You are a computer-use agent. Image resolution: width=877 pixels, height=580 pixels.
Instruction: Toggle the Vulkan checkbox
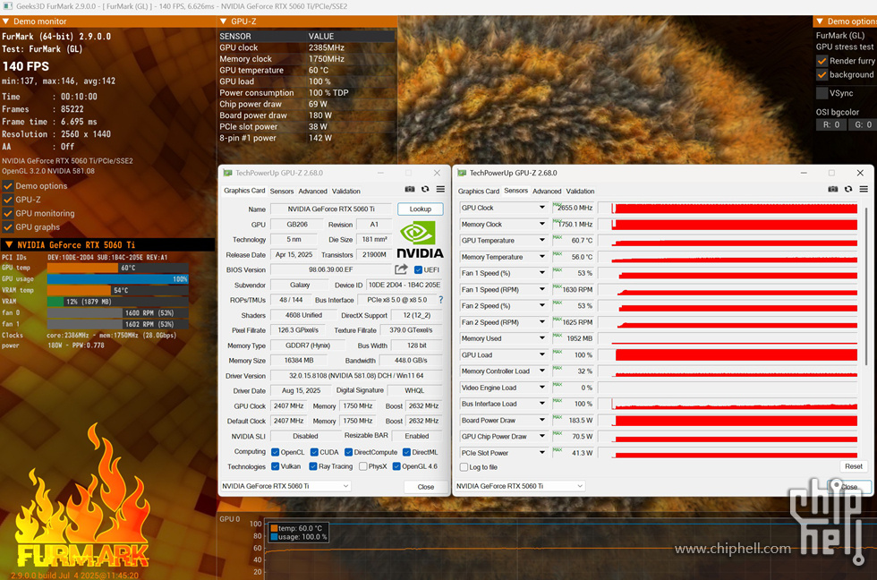click(276, 466)
